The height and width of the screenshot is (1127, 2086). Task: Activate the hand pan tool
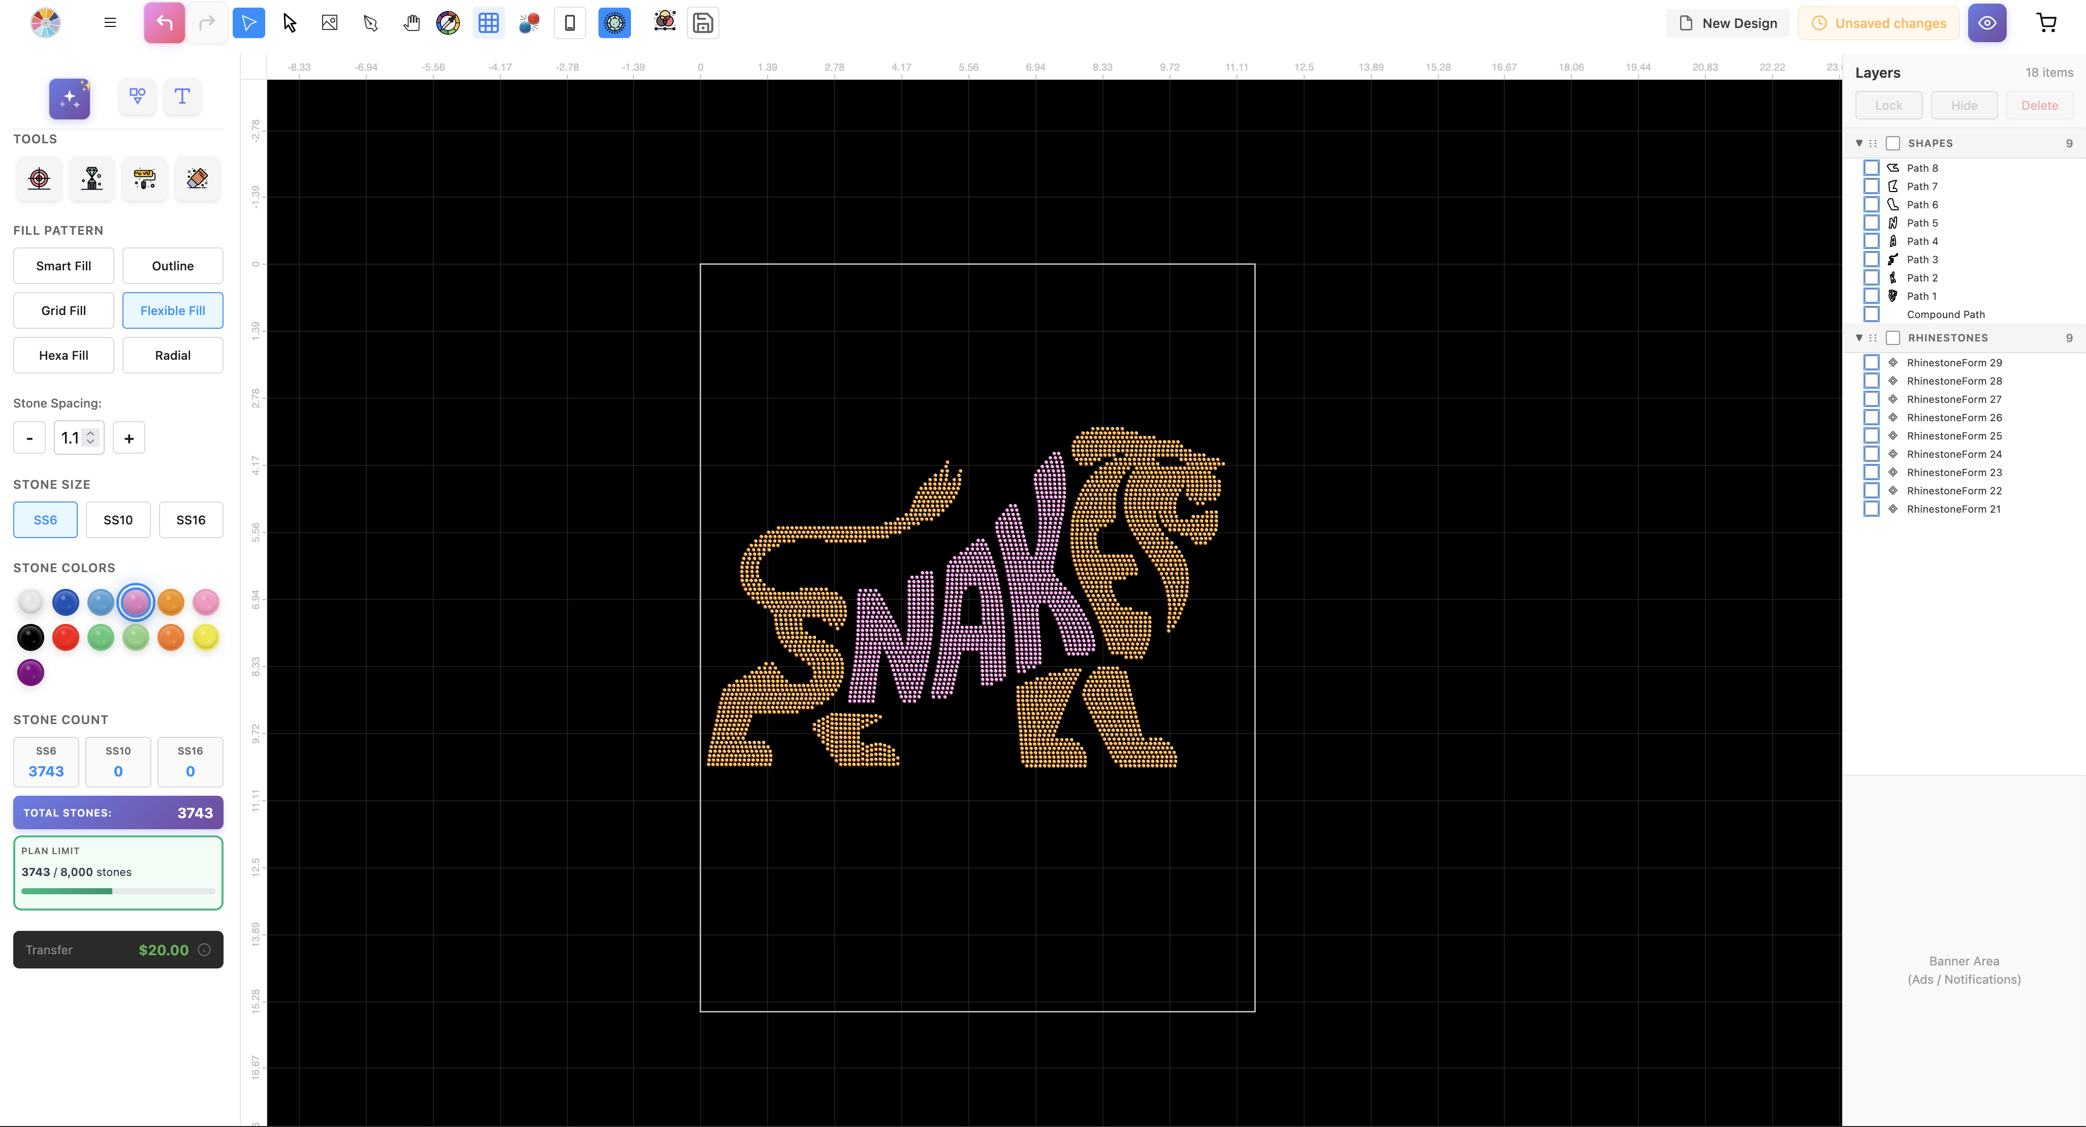[412, 23]
